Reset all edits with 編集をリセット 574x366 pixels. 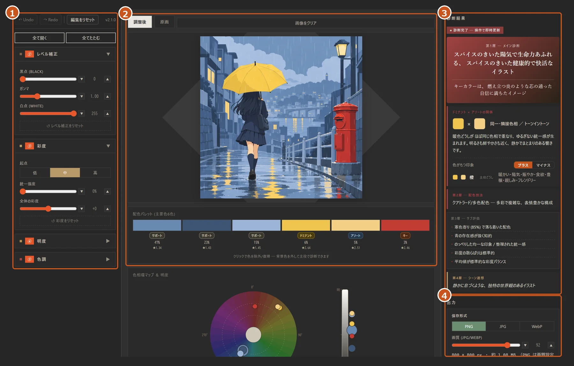tap(83, 20)
